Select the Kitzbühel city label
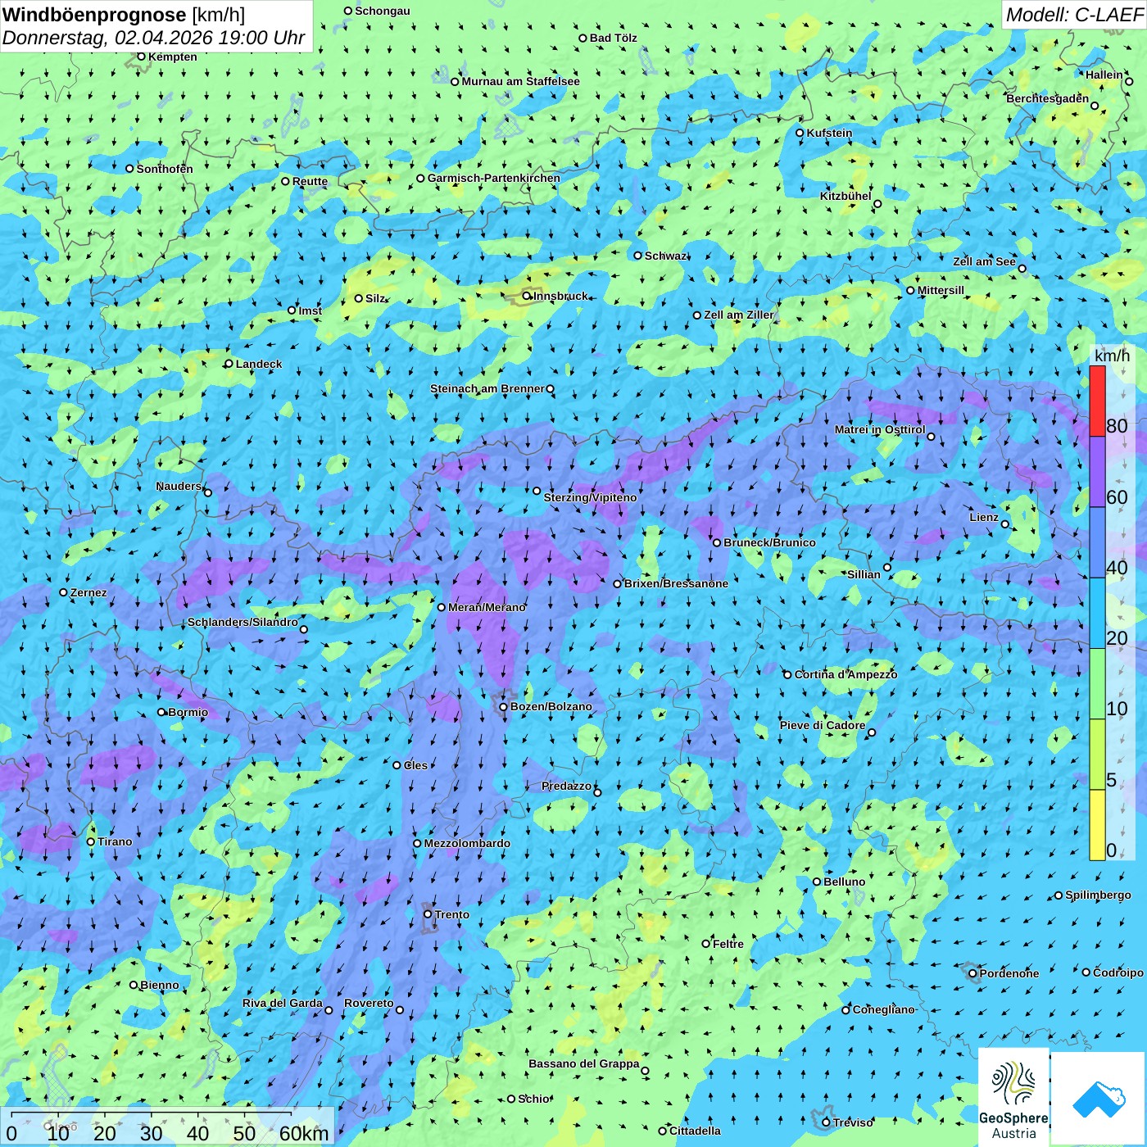Screen dimensions: 1147x1147 coord(846,196)
